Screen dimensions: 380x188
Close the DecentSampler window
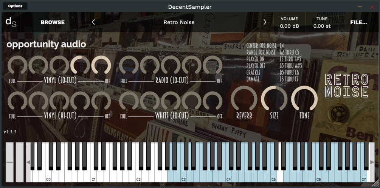tap(372, 7)
